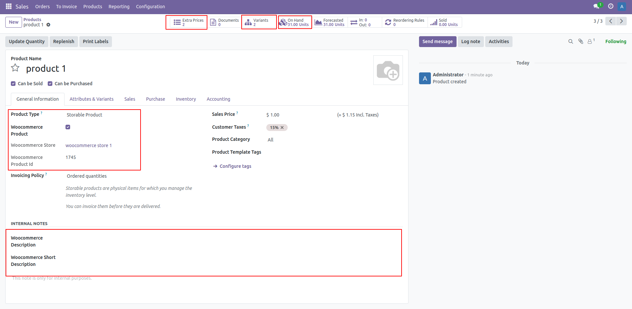
Task: Switch to the Attributes & Variants tab
Action: click(91, 99)
